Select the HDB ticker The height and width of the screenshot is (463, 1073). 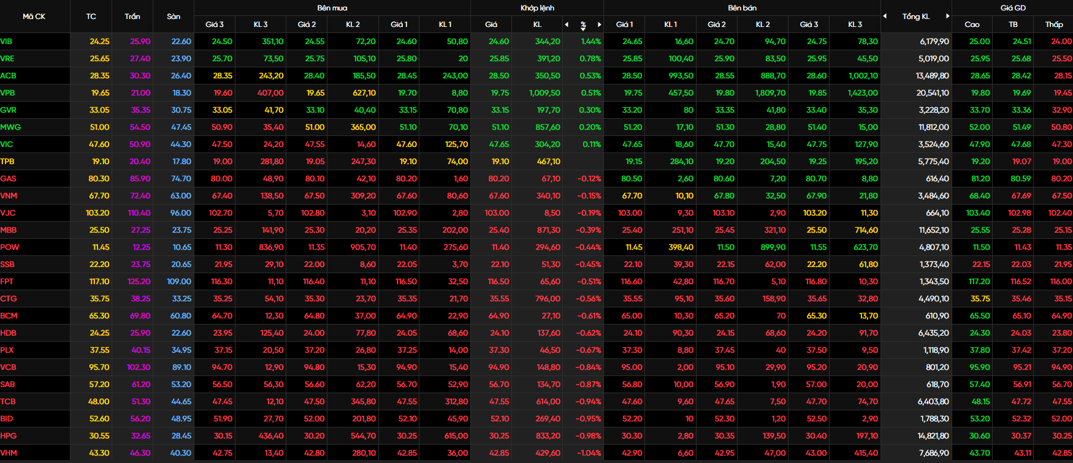[8, 333]
